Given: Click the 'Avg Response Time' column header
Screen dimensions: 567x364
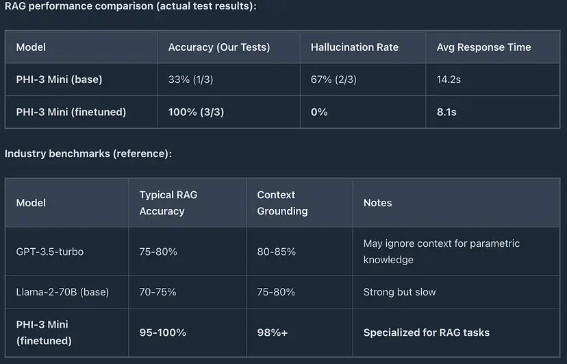Looking at the screenshot, I should point(483,47).
